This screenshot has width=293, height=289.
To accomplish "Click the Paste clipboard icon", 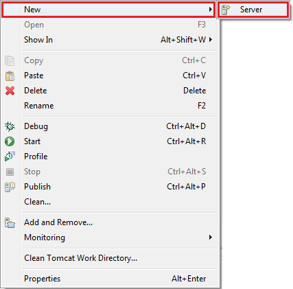I will 10,76.
